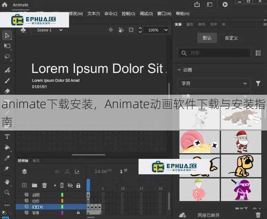
Task: Open the 命令(C) menu
Action: [110, 13]
